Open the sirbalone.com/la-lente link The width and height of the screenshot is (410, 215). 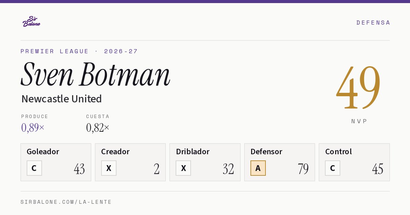[66, 202]
